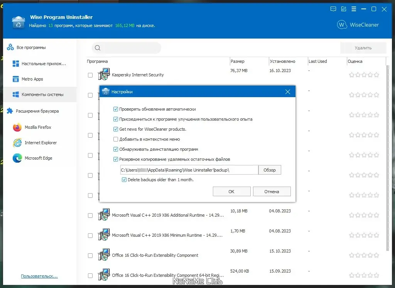The width and height of the screenshot is (395, 288).
Task: Click the Настройки dialog title icon
Action: pyautogui.click(x=106, y=92)
